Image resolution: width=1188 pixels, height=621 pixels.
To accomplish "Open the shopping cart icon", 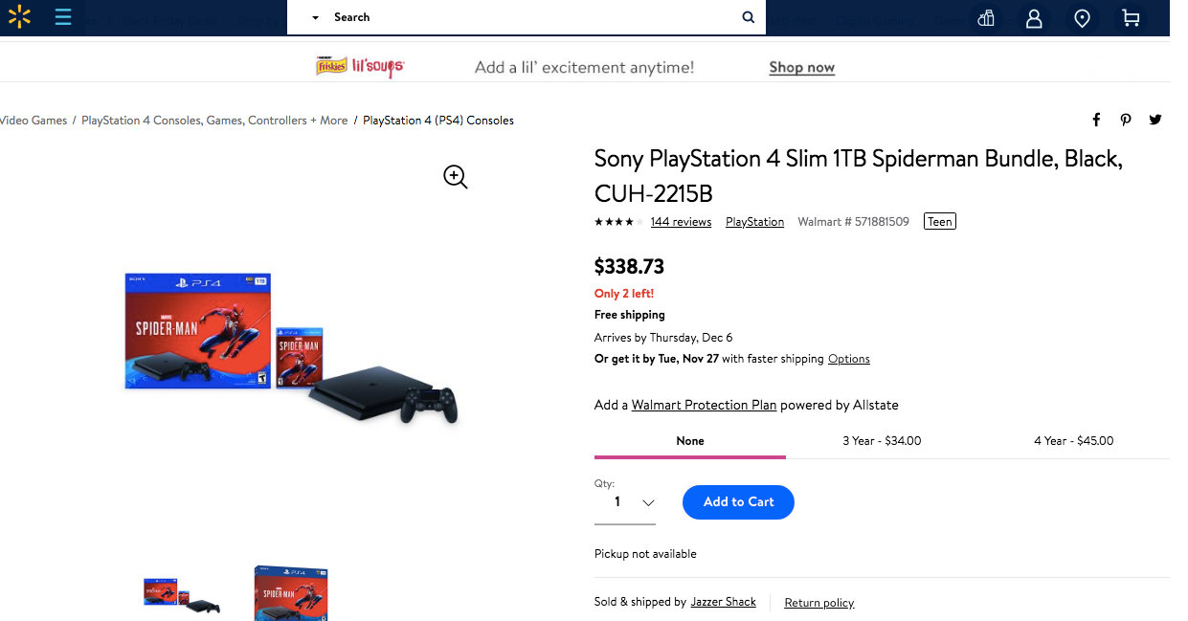I will click(1131, 18).
